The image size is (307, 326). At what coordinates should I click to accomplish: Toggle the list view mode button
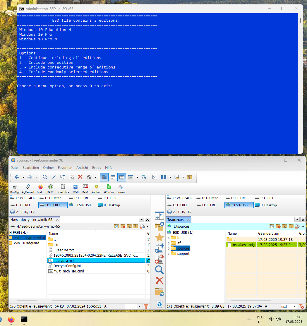[113, 177]
